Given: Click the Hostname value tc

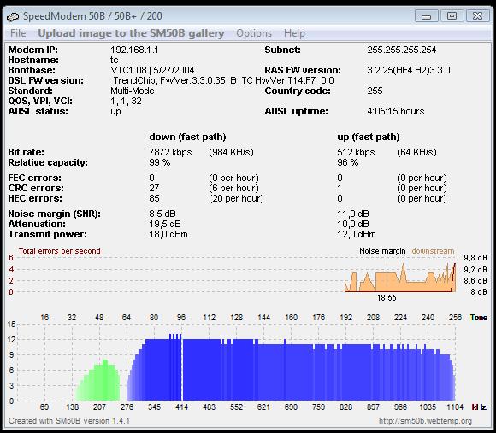Looking at the screenshot, I should click(x=115, y=60).
